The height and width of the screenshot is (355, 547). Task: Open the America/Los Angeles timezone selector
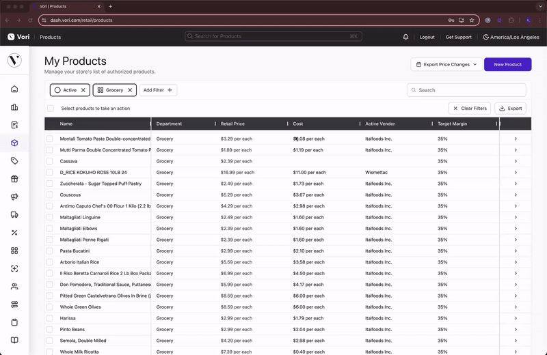(511, 37)
